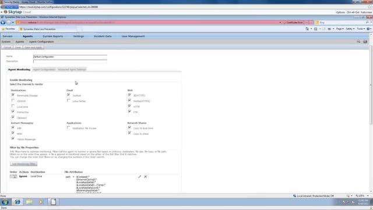Click the Skytap Fullscreen link
Image resolution: width=373 pixels, height=210 pixels.
(x=367, y=12)
